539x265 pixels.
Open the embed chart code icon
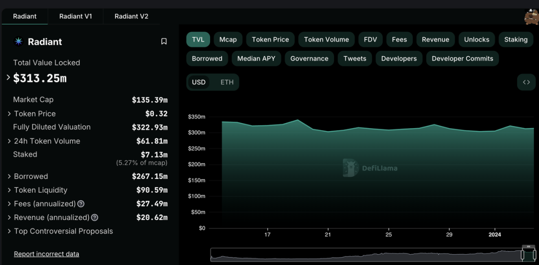pyautogui.click(x=527, y=82)
